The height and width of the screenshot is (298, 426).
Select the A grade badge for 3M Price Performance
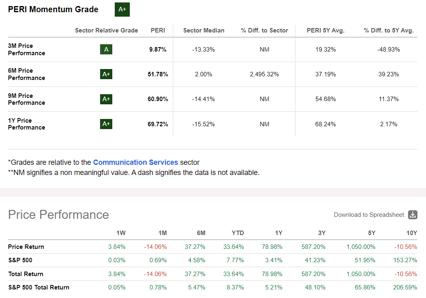click(106, 49)
